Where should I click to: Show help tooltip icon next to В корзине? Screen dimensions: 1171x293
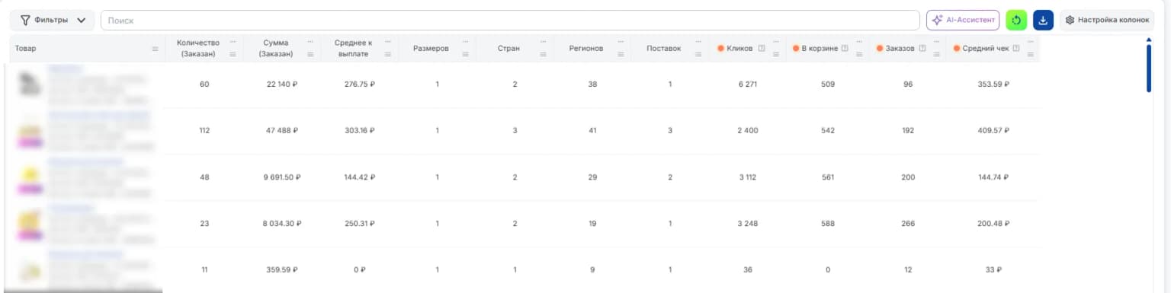point(845,49)
